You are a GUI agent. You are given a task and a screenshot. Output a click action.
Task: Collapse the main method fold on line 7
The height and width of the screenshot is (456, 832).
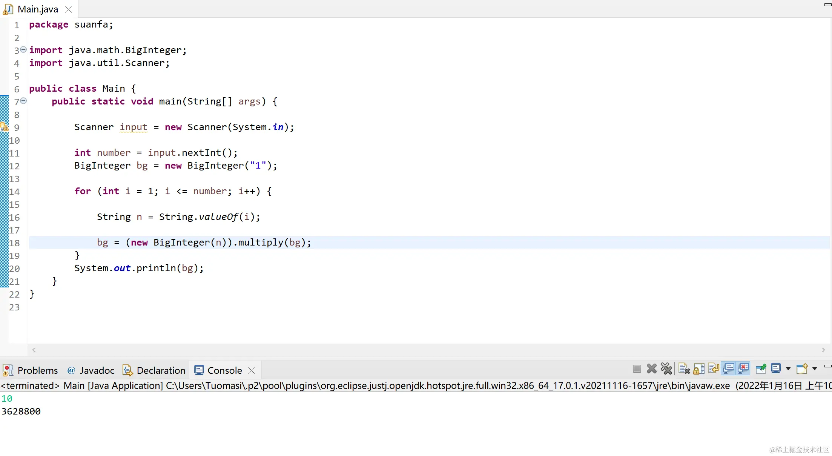coord(23,101)
